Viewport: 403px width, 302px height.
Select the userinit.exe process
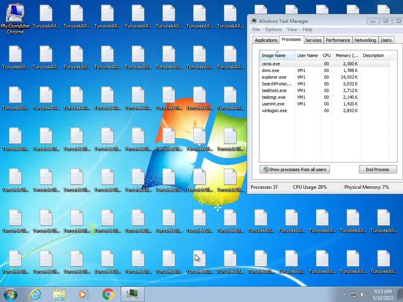tap(325, 104)
